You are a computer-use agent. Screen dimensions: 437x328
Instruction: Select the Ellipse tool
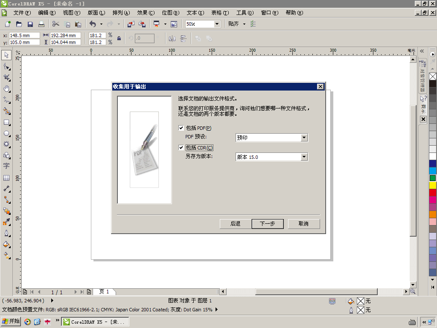coord(6,134)
